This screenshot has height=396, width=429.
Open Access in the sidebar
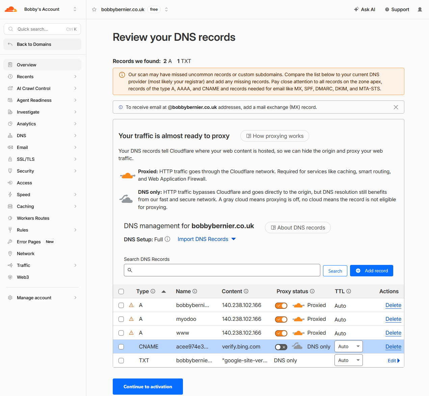42,183
